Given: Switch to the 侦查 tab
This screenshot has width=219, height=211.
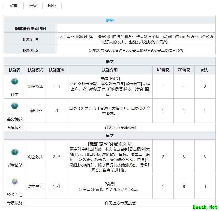Looking at the screenshot, I should coord(14,6).
